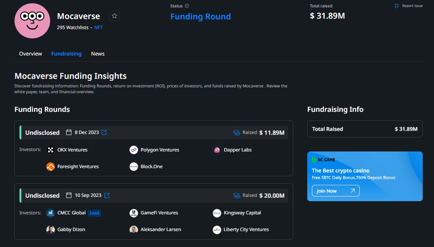Click the $ 11.89M raised amount
Screen dimensions: 434x247
point(272,132)
